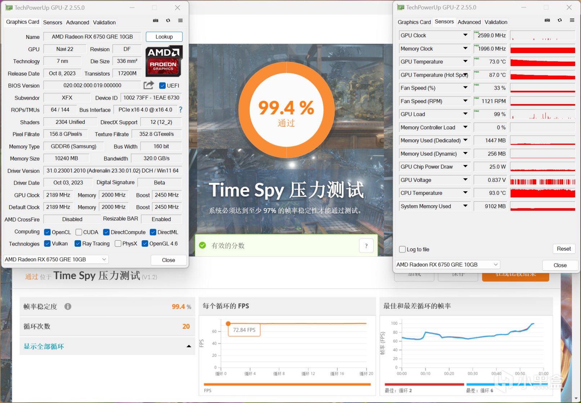Open Validation tab in right GPU-Z window
581x403 pixels.
496,22
